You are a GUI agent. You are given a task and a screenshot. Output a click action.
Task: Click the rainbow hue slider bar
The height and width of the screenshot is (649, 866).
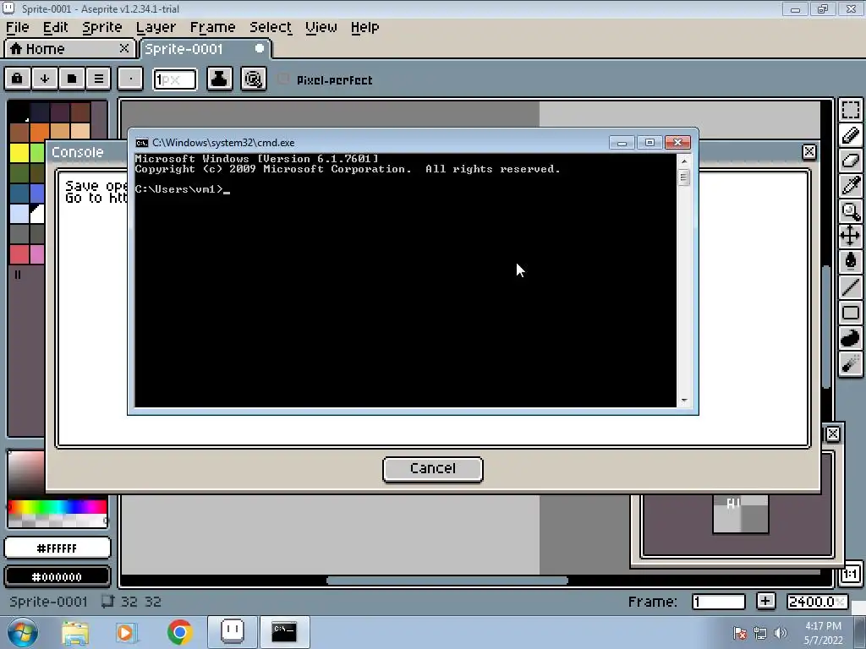[x=58, y=507]
